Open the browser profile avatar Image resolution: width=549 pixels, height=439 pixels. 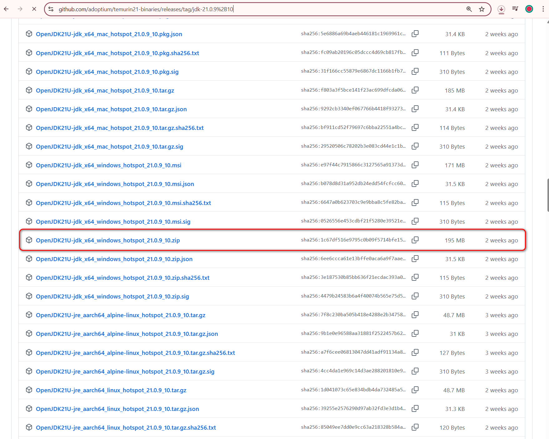(x=529, y=9)
